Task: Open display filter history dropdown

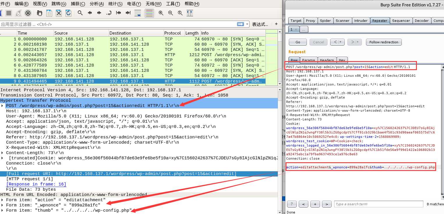Action: pyautogui.click(x=247, y=24)
